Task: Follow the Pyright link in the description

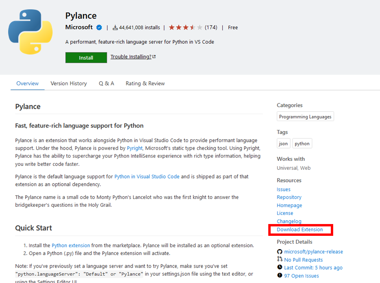Action: point(135,148)
